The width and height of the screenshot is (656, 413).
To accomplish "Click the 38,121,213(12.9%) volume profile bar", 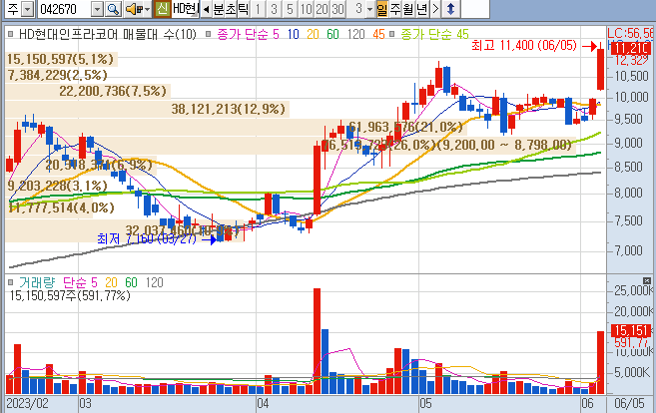I will tap(147, 109).
